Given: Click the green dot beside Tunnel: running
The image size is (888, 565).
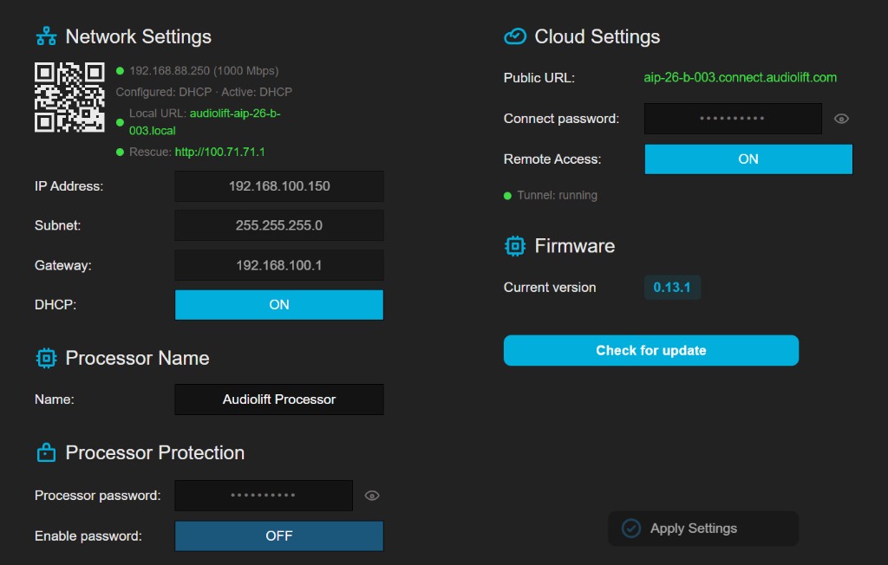Looking at the screenshot, I should 507,196.
